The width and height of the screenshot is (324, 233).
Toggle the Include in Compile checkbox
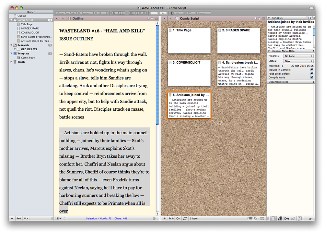312,69
